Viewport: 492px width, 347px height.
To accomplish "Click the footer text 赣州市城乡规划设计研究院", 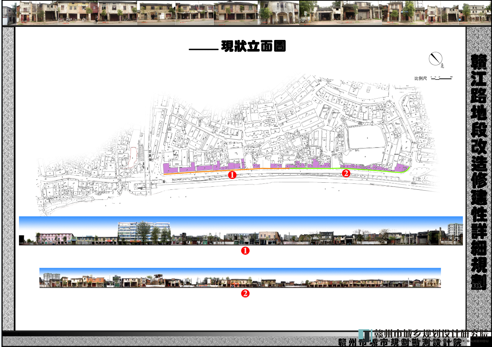I will (431, 333).
